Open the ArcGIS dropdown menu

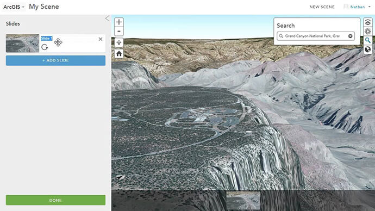[14, 7]
